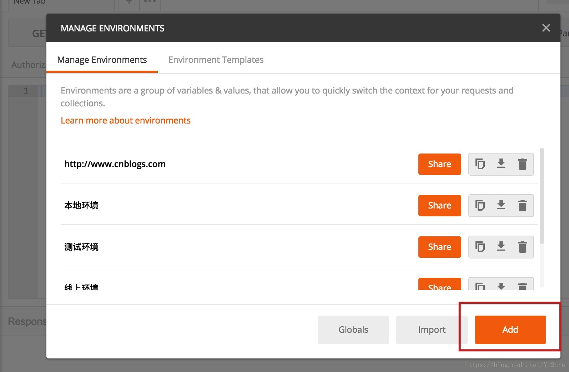Duplicate the 本地环境 environment
Viewport: 569px width, 372px height.
[480, 205]
